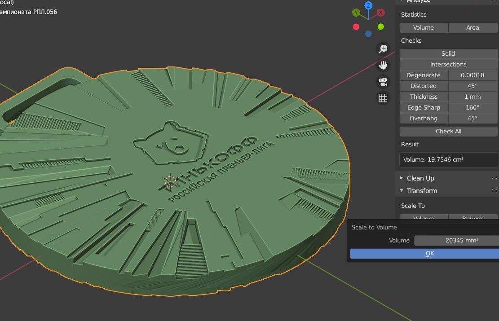Run the Distorted check

424,86
